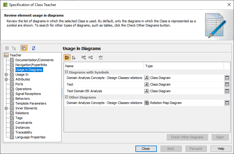The height and width of the screenshot is (154, 234).
Task: Click the Help button
Action: 221,149
